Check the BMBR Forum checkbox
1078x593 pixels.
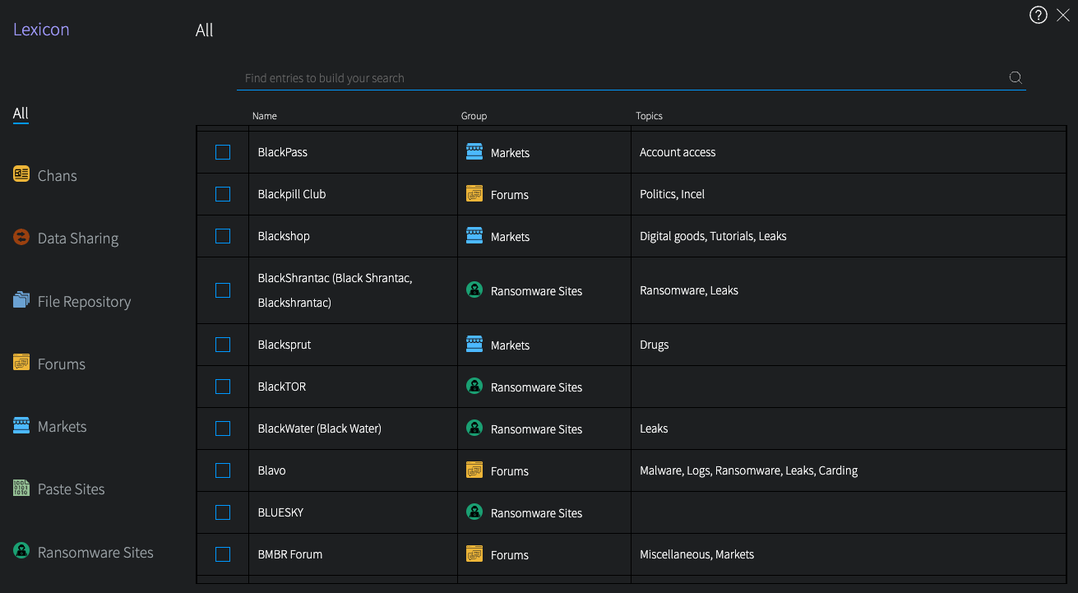(x=223, y=554)
